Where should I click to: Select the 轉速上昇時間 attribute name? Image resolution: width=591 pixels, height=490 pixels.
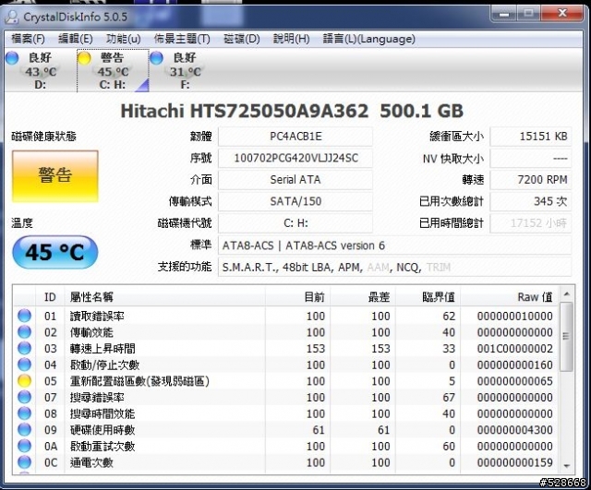click(103, 349)
